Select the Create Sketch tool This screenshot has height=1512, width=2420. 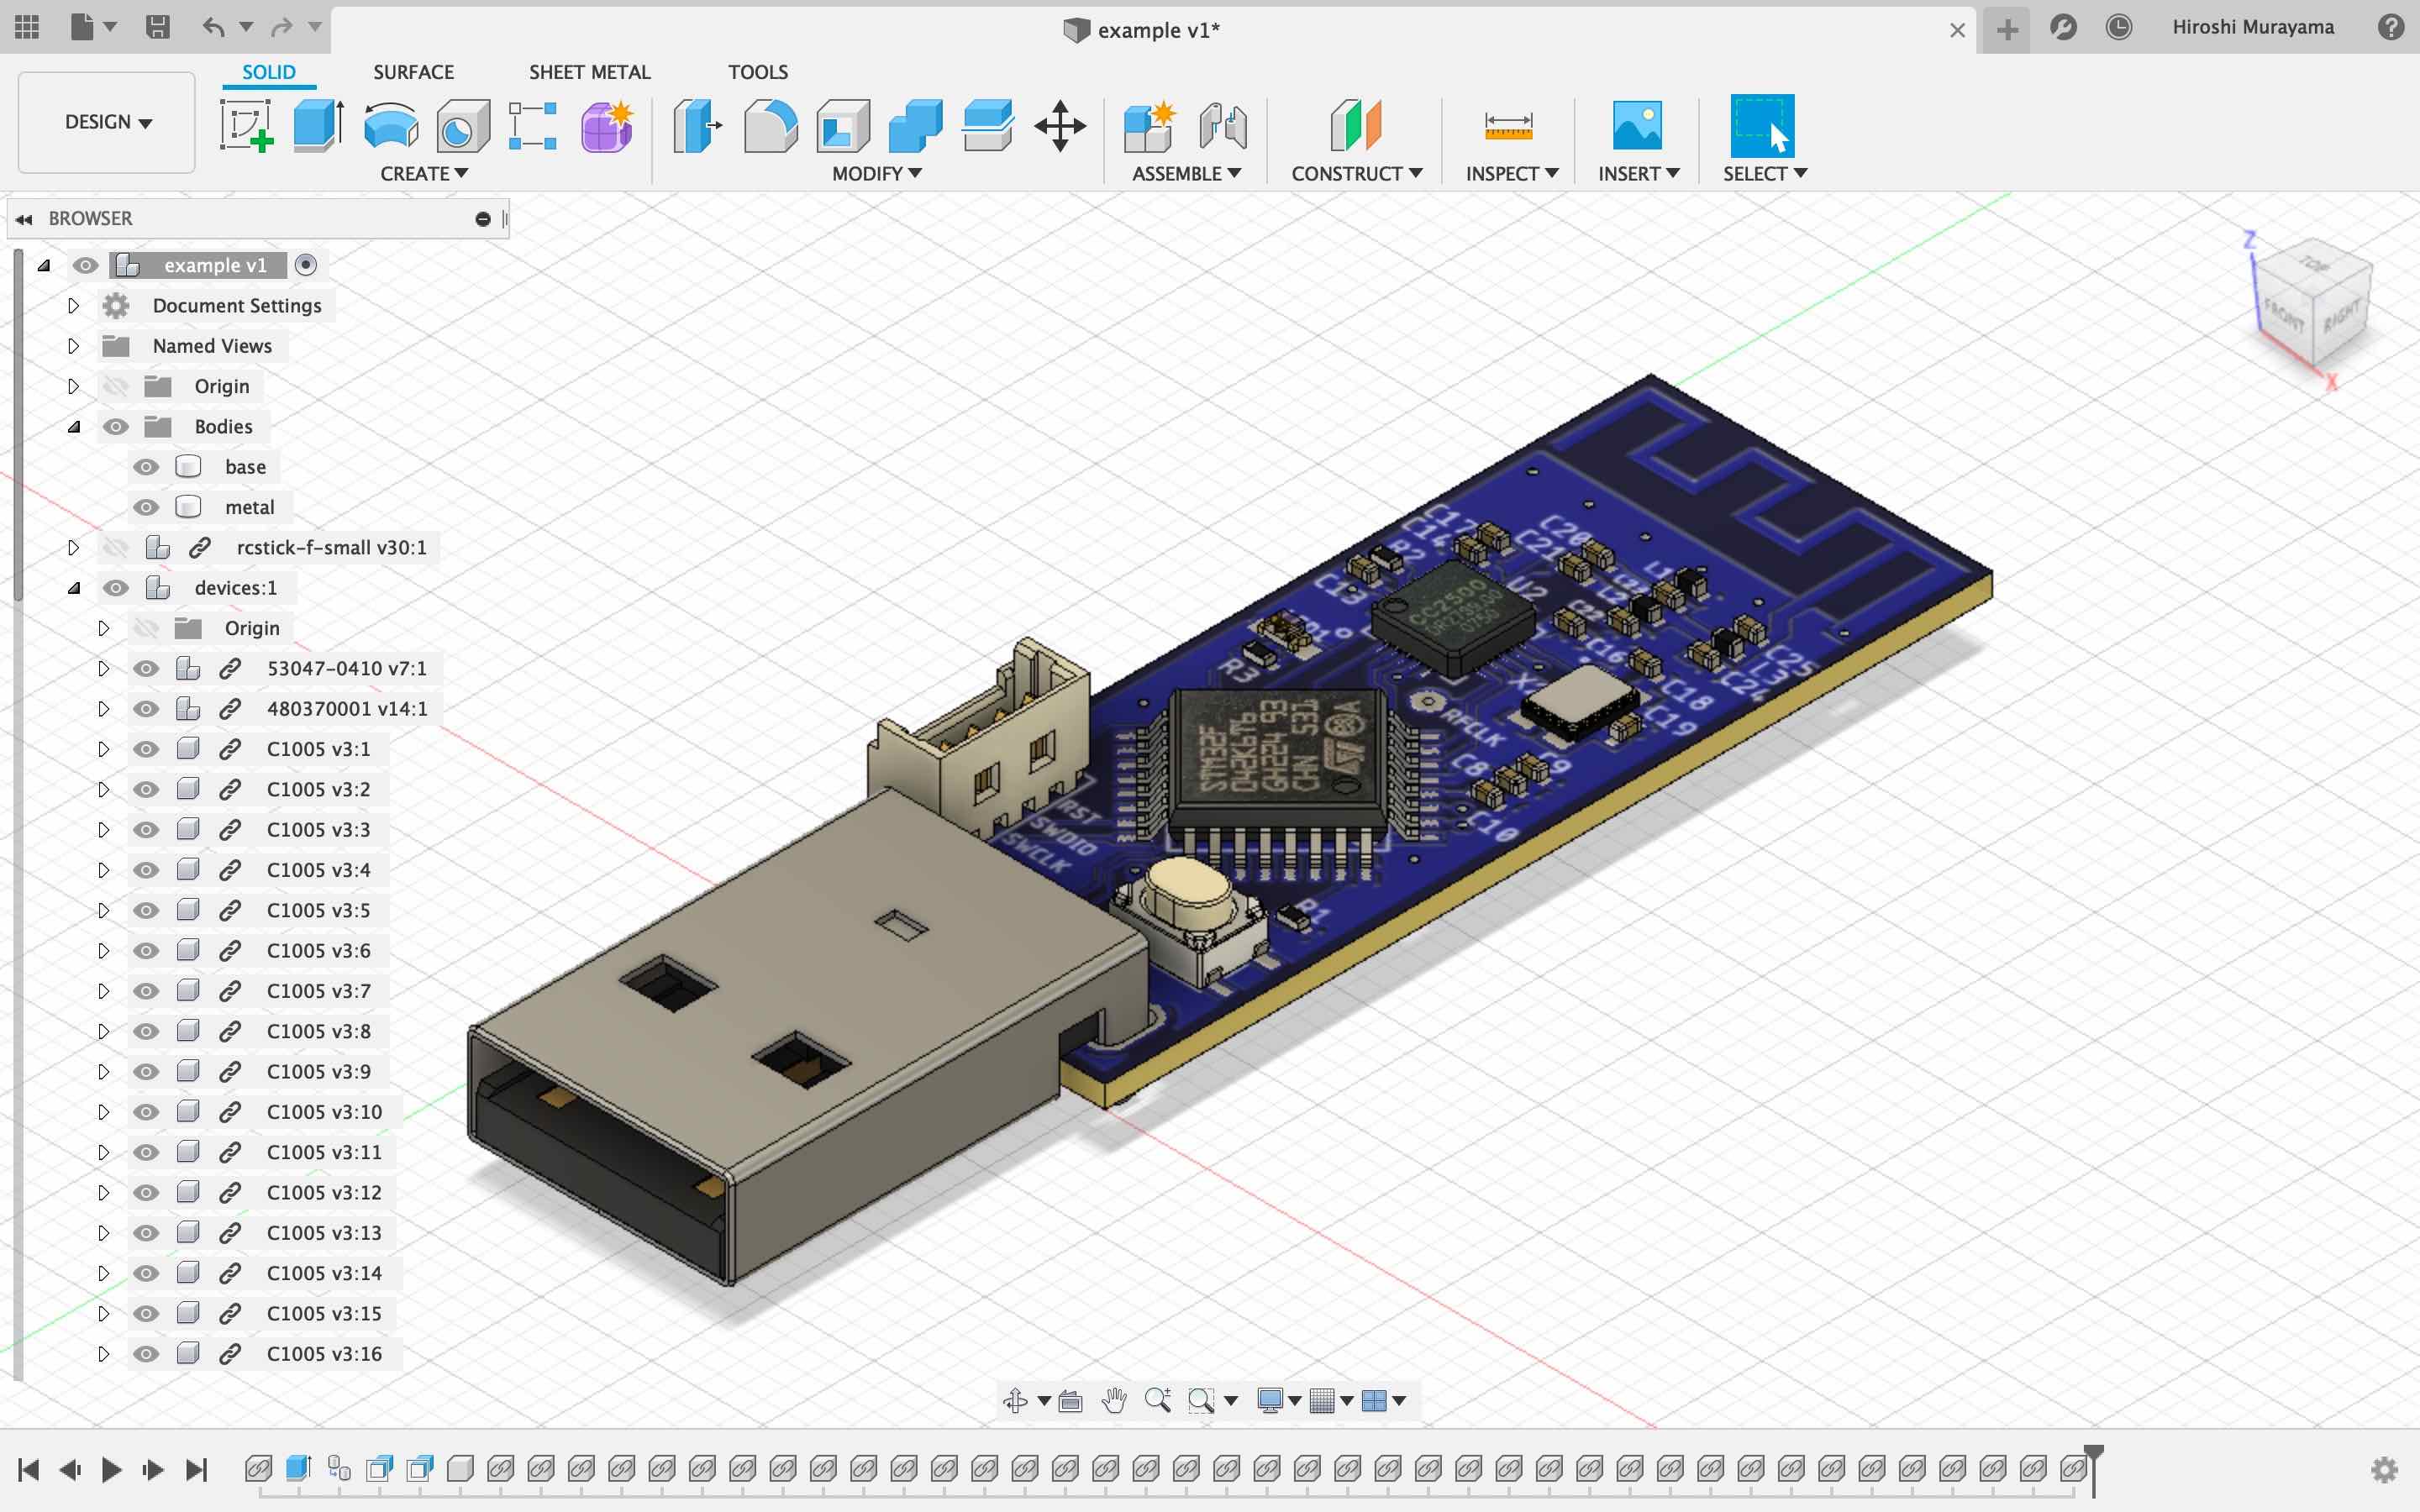tap(246, 126)
